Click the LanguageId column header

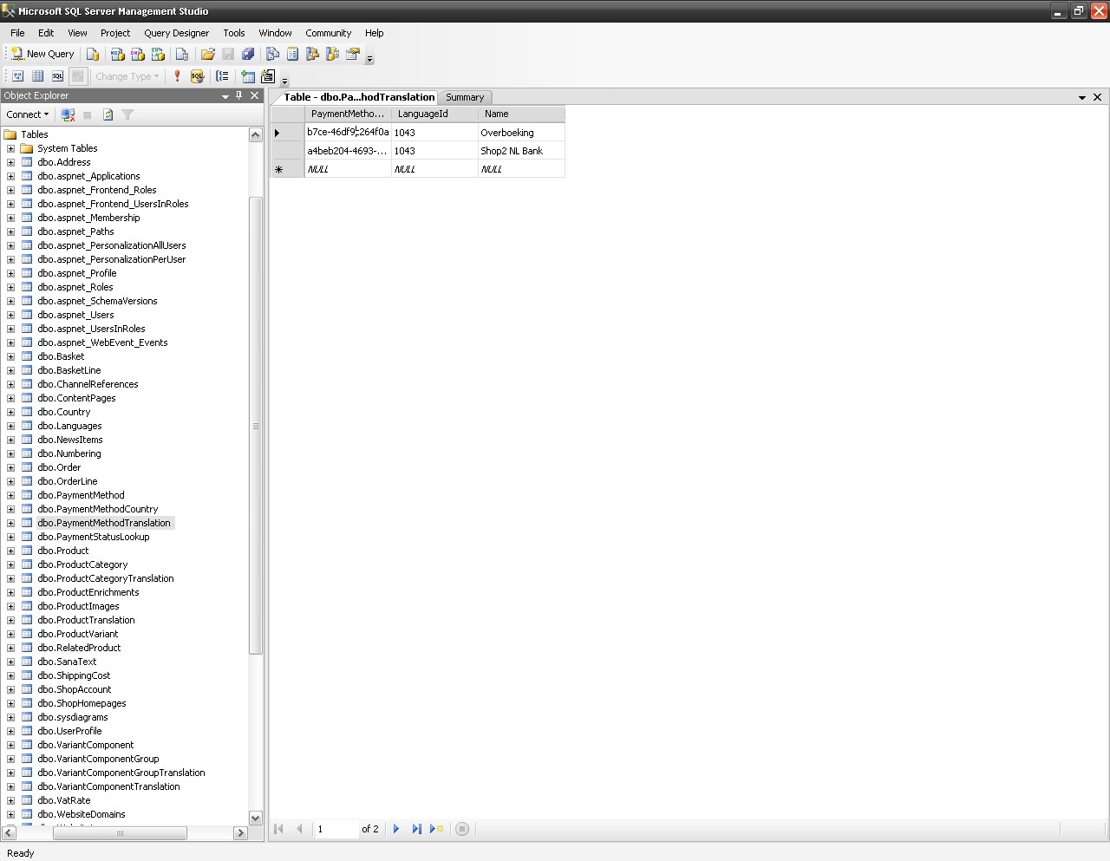434,114
